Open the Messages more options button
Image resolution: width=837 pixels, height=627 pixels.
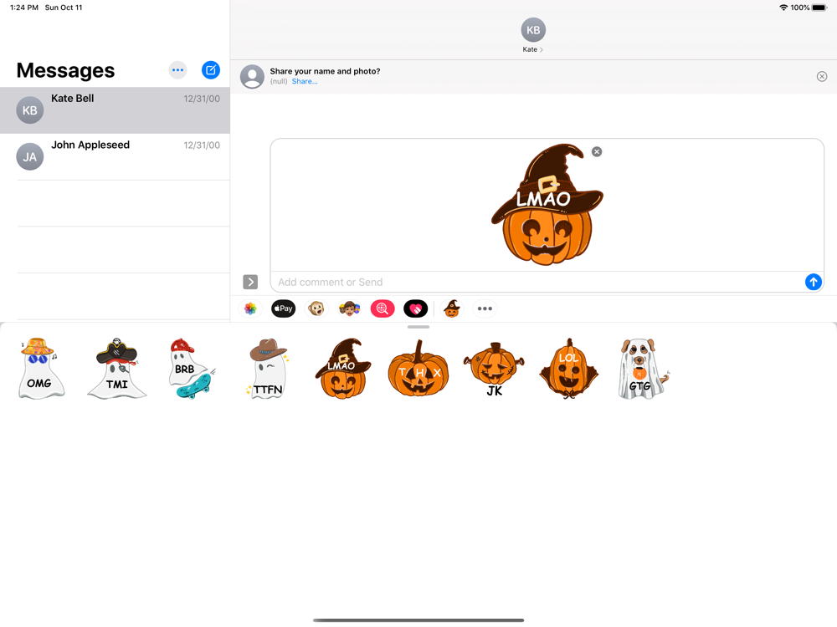coord(177,70)
